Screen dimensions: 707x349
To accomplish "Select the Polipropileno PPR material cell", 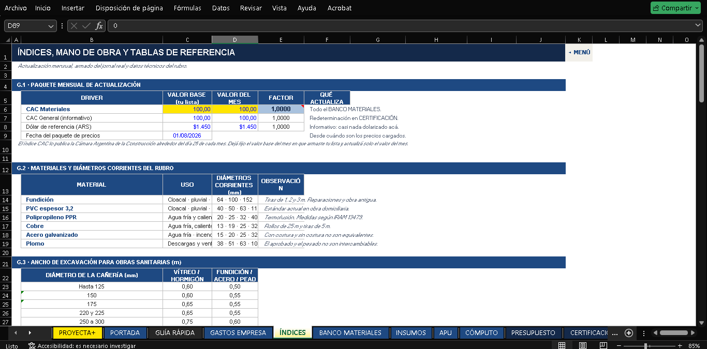I will point(92,217).
